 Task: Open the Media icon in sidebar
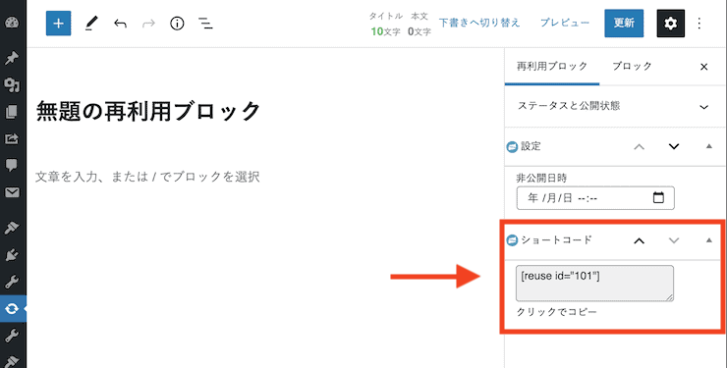point(12,84)
